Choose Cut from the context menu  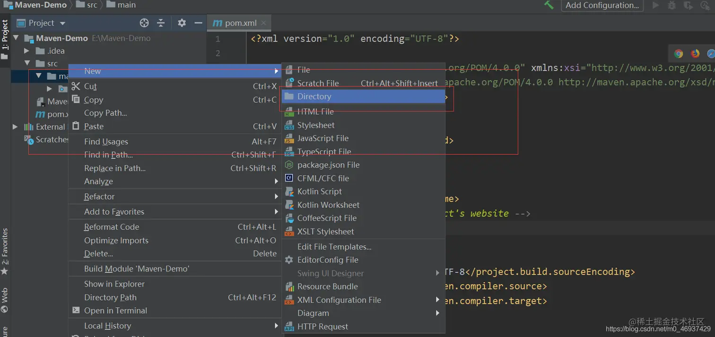pos(175,86)
